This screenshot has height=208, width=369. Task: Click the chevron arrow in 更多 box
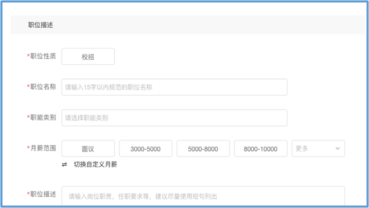click(x=338, y=149)
